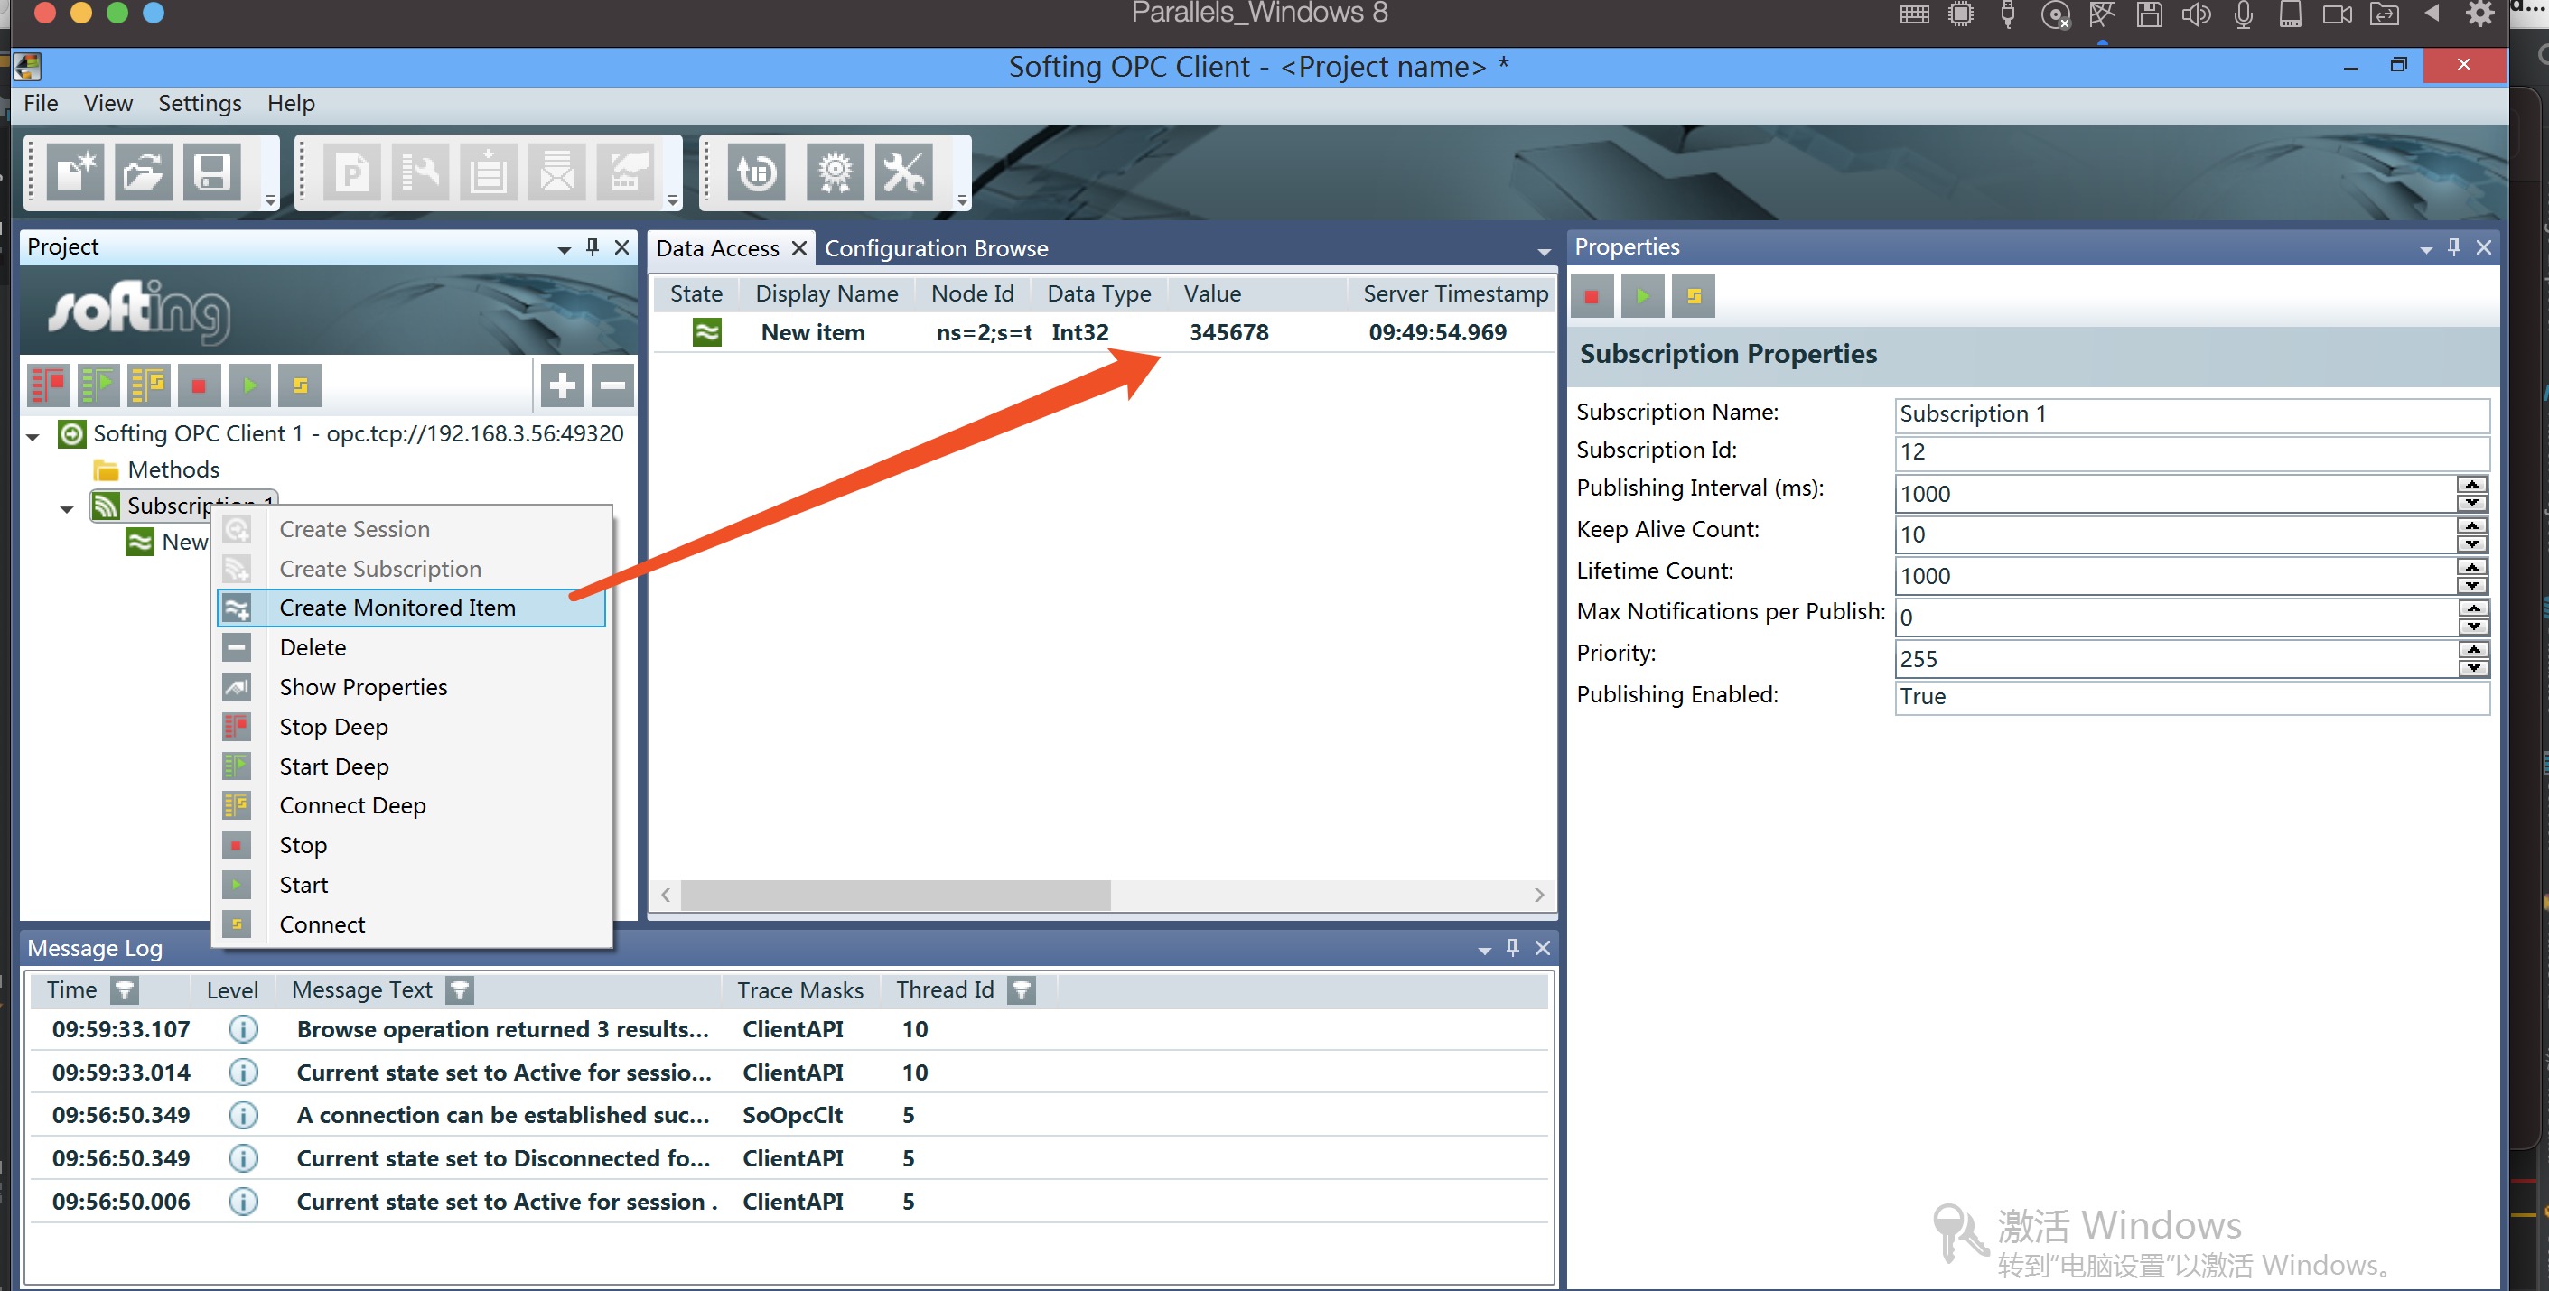Click the refresh/reload toolbar icon
Image resolution: width=2549 pixels, height=1291 pixels.
point(757,173)
